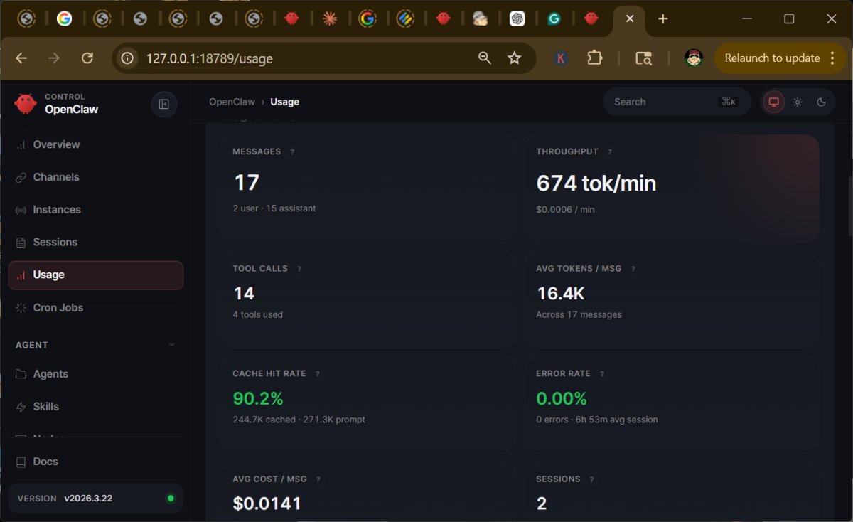Show help for AVG TOKENS / MSG

click(633, 269)
